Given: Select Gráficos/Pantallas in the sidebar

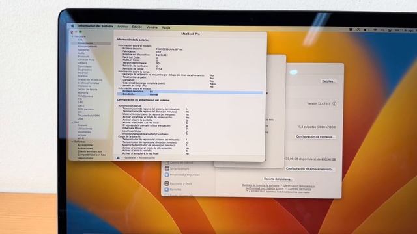Looking at the screenshot, I should click(89, 83).
